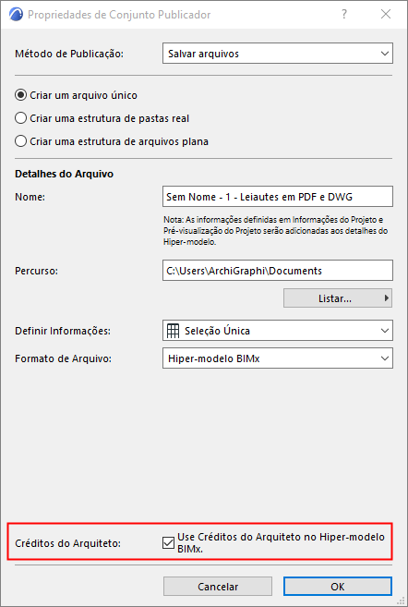The image size is (408, 607).
Task: Open the Método de Publicação dropdown
Action: tap(278, 54)
